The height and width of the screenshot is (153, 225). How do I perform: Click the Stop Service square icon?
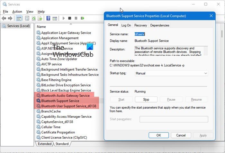(70, 18)
